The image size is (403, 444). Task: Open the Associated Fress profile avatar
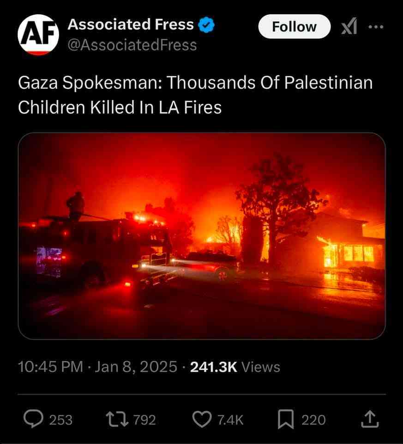(38, 35)
